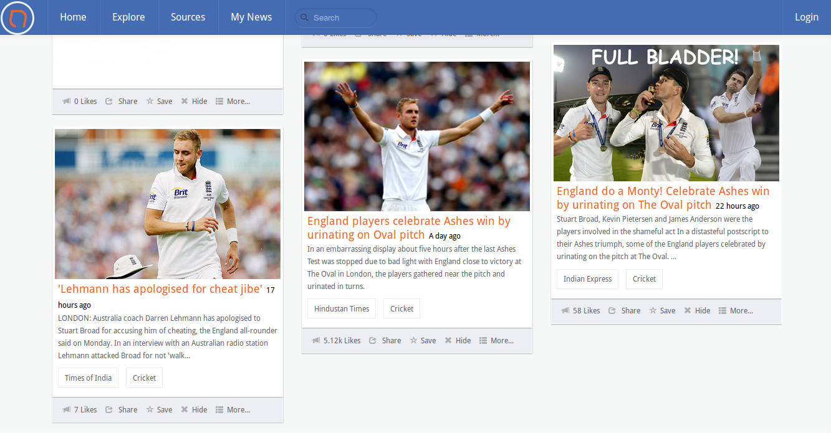Screen dimensions: 831x433
Task: Open the Lehmann story photo of the cricketer
Action: coord(168,204)
